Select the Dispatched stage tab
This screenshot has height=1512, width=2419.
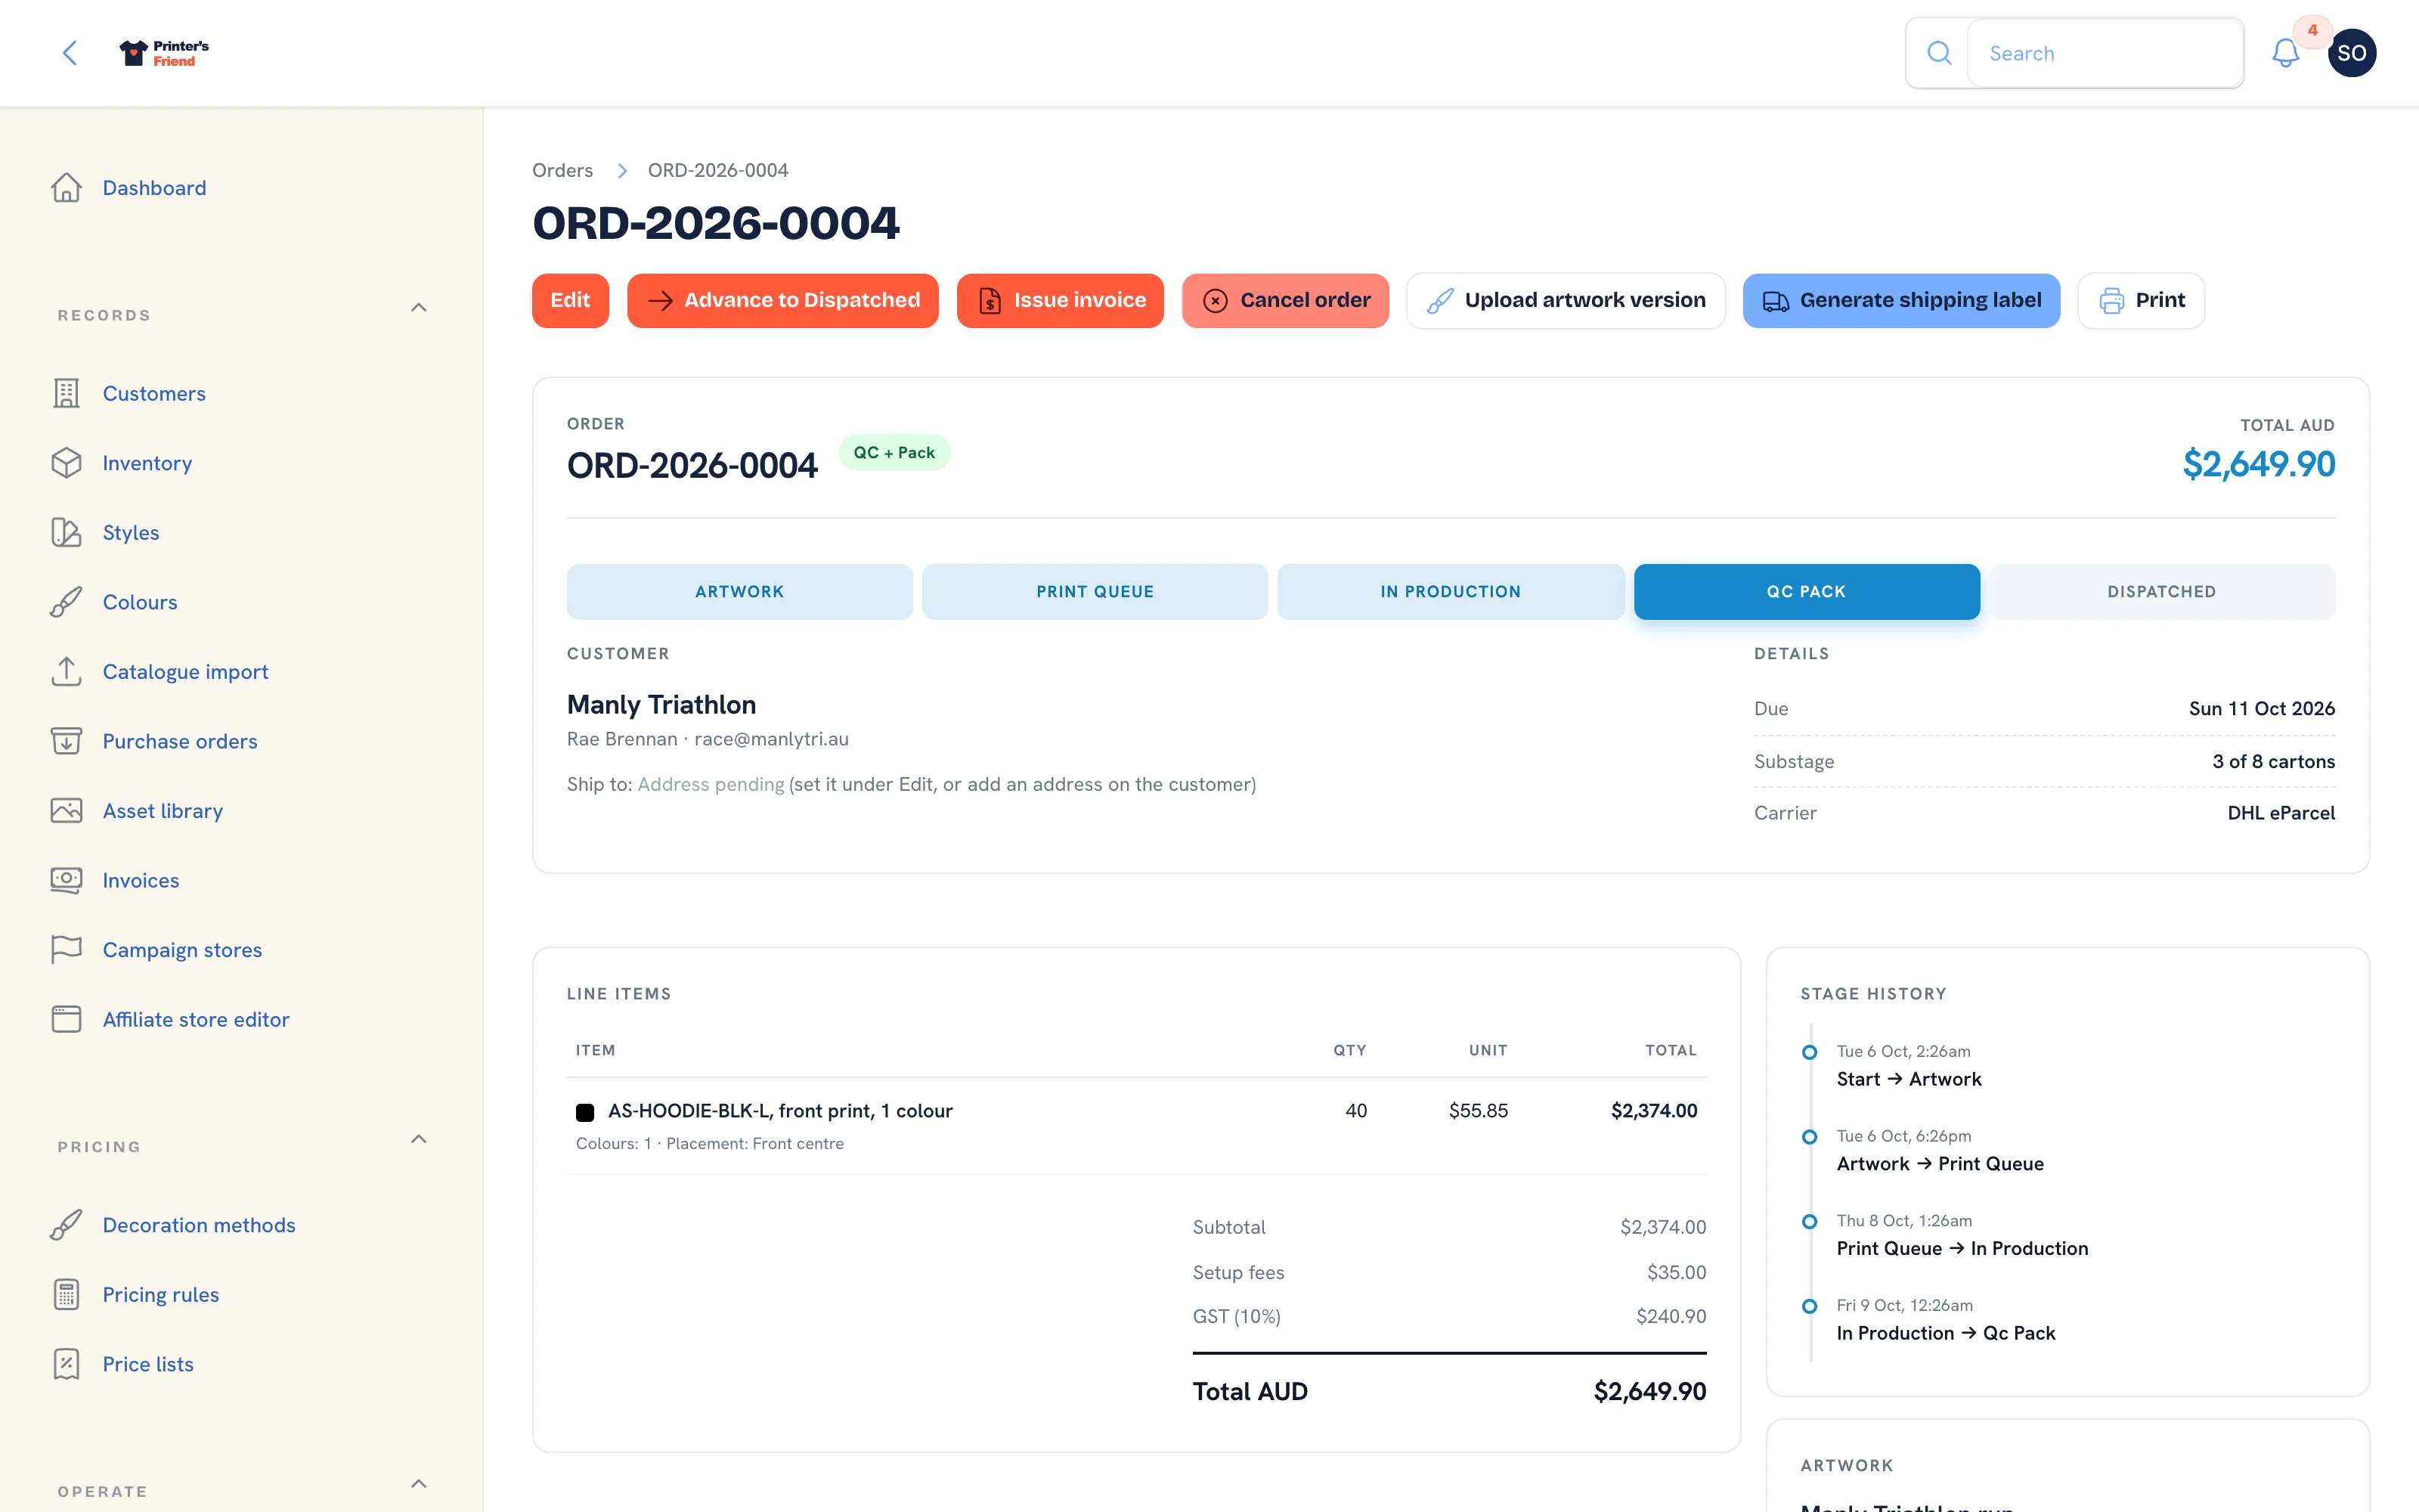[2161, 592]
